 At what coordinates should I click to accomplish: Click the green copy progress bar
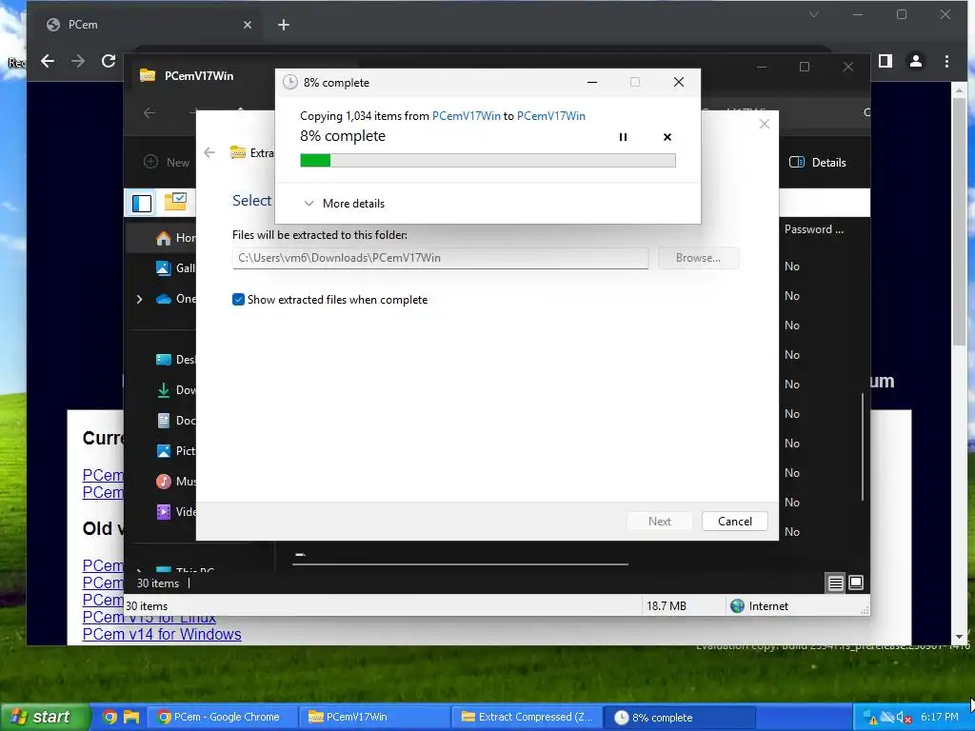pyautogui.click(x=487, y=160)
